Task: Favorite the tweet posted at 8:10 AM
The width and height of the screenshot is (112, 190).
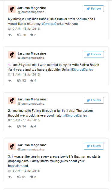Action: click(x=32, y=35)
